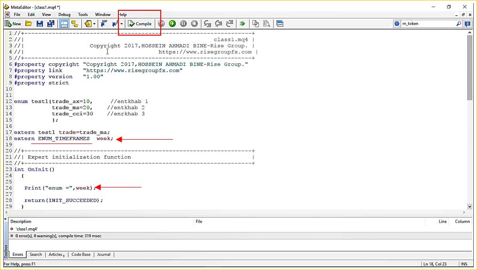Open dropdown arrow beside function icon
The image size is (477, 270).
coord(121,23)
